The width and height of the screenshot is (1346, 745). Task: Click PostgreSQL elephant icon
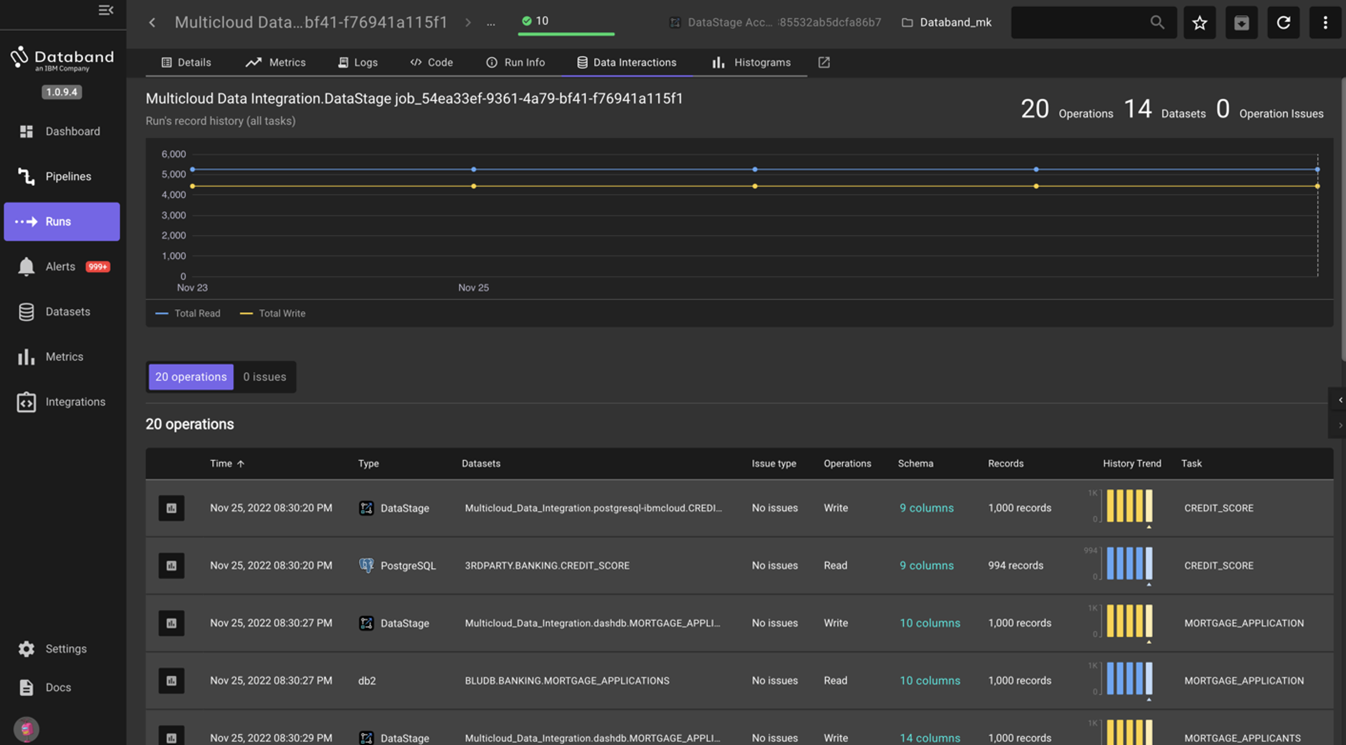366,566
